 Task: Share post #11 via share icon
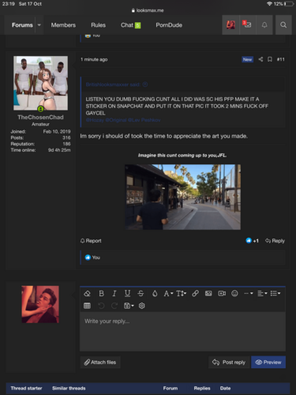260,59
